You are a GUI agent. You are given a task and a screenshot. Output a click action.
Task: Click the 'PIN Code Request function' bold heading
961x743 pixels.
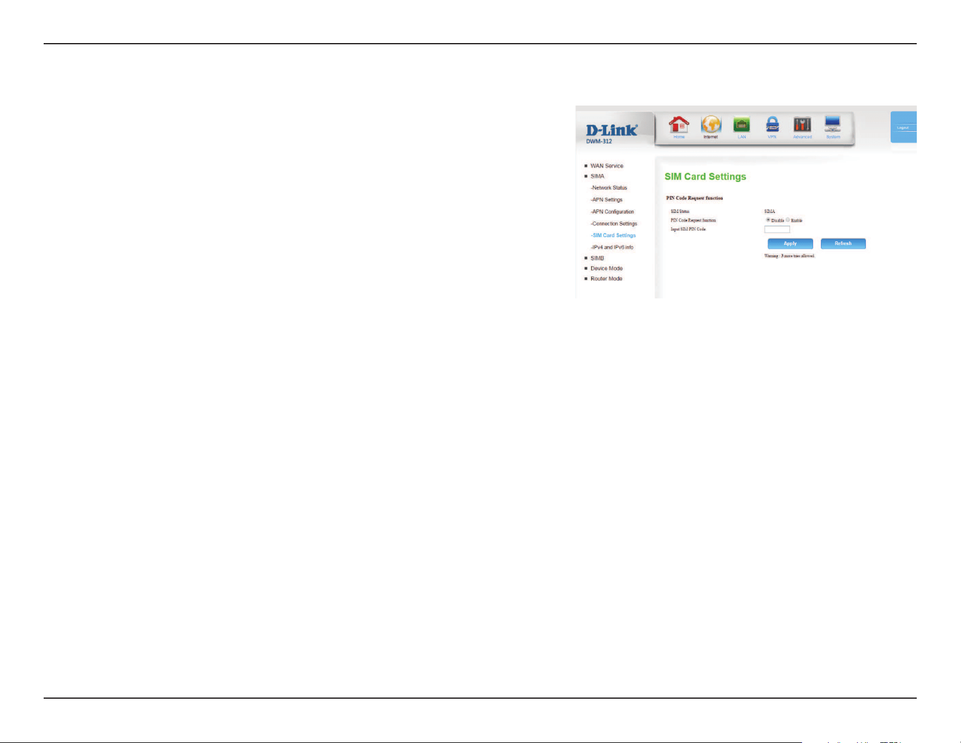click(x=694, y=198)
